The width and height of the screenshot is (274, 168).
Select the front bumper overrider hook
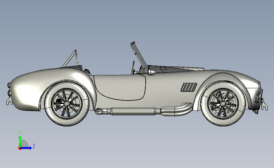point(264,105)
